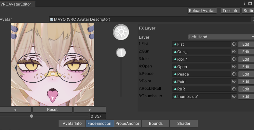254x130 pixels.
Task: Click the Reset view button
Action: click(x=52, y=109)
